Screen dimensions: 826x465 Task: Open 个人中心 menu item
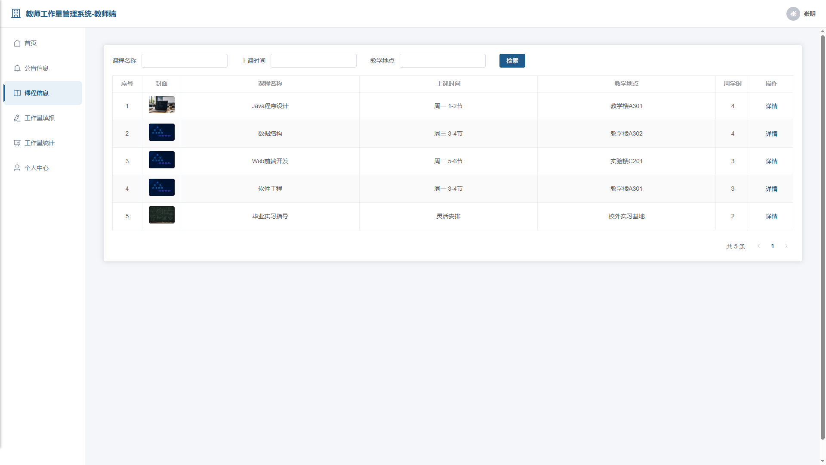click(x=43, y=168)
